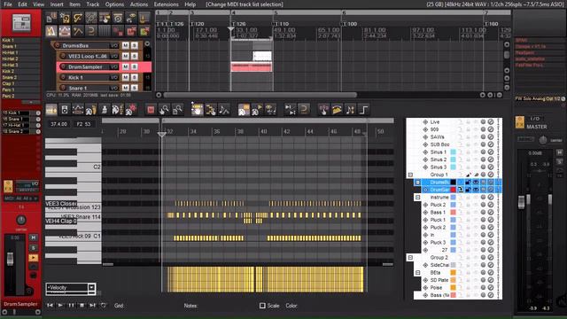Image resolution: width=567 pixels, height=319 pixels.
Task: Click the large mixer thumbnail icon top-left
Action: [x=21, y=23]
